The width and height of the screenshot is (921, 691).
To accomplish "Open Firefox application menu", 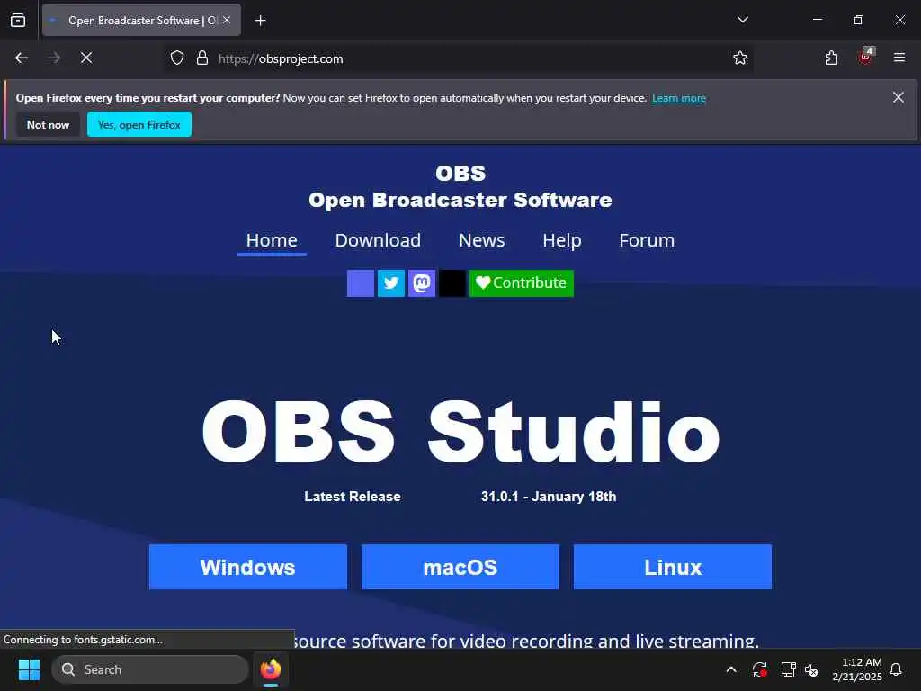I will point(899,58).
